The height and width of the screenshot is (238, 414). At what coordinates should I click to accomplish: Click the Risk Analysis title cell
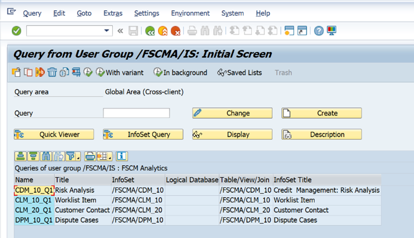pyautogui.click(x=83, y=190)
